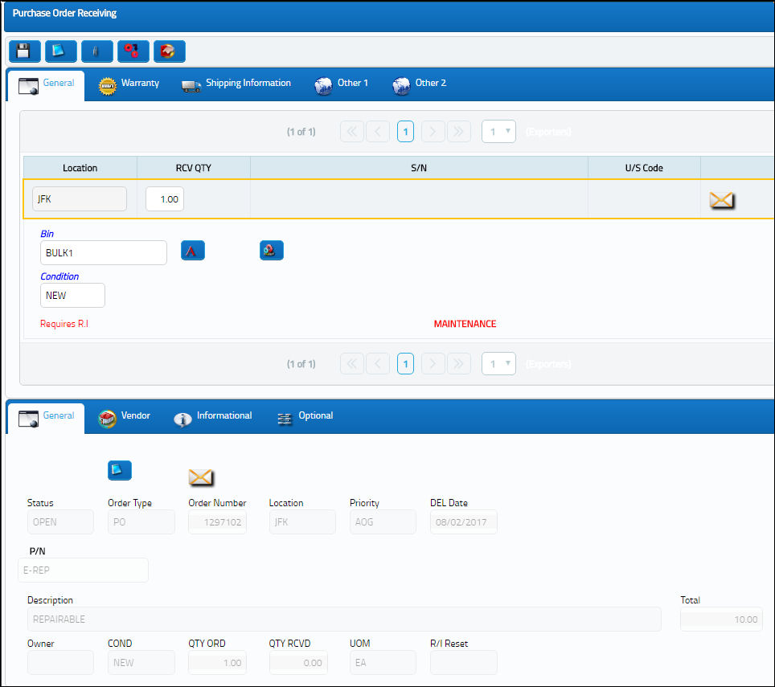
Task: Select the lower General tab
Action: (46, 419)
